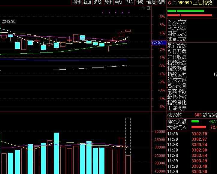Viewport: 217px width, 174px height.
Task: Click the blue 3245.1 price marker
Action: point(157,43)
